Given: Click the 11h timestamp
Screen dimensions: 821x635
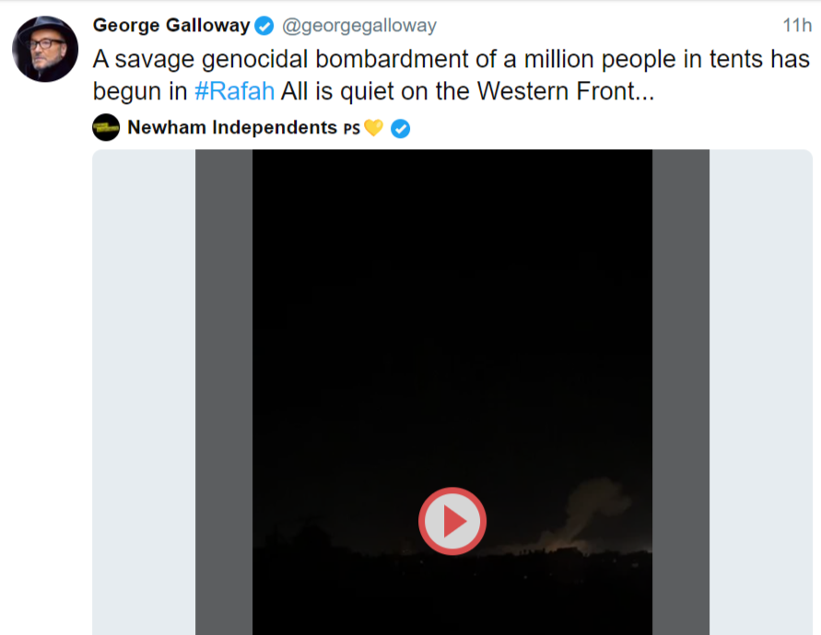Looking at the screenshot, I should point(796,25).
